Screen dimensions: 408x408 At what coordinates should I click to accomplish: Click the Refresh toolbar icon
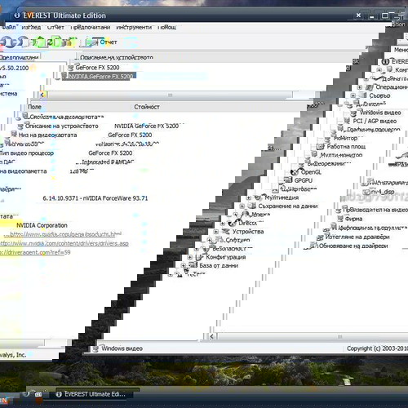pyautogui.click(x=55, y=42)
